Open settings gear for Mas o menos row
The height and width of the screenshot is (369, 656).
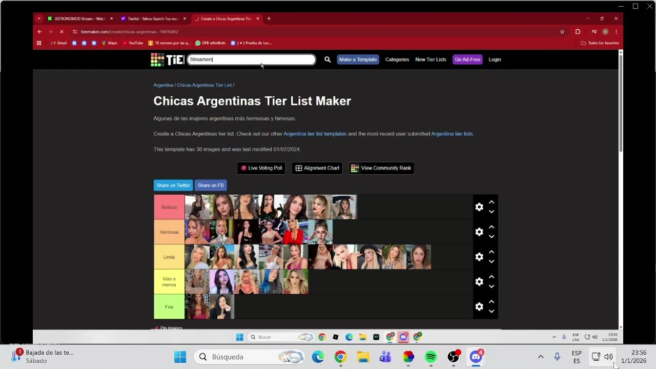coord(479,282)
